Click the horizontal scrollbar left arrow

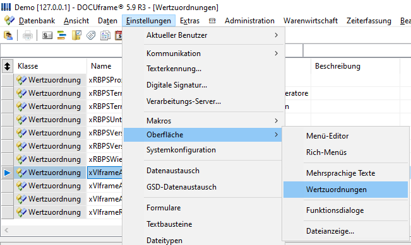(6, 230)
